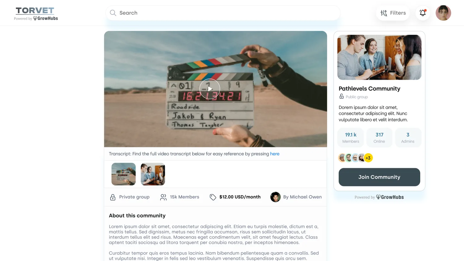This screenshot has width=464, height=261.
Task: Open the Filters options
Action: click(393, 13)
